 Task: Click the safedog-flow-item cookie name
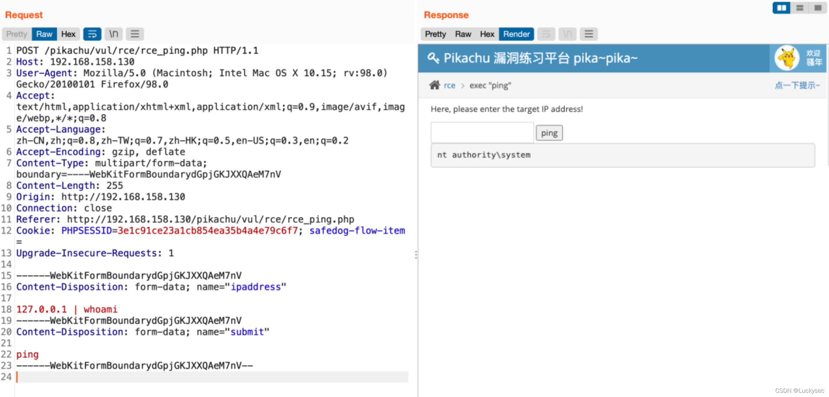click(357, 231)
